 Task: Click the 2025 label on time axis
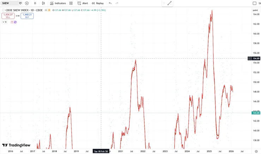(x=209, y=151)
